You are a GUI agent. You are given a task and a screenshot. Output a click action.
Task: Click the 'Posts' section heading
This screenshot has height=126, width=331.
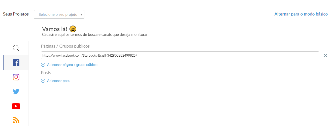click(x=46, y=73)
